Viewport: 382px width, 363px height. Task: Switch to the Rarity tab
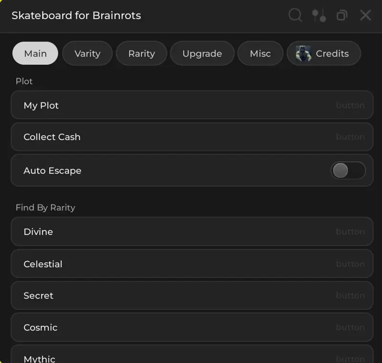pyautogui.click(x=141, y=53)
